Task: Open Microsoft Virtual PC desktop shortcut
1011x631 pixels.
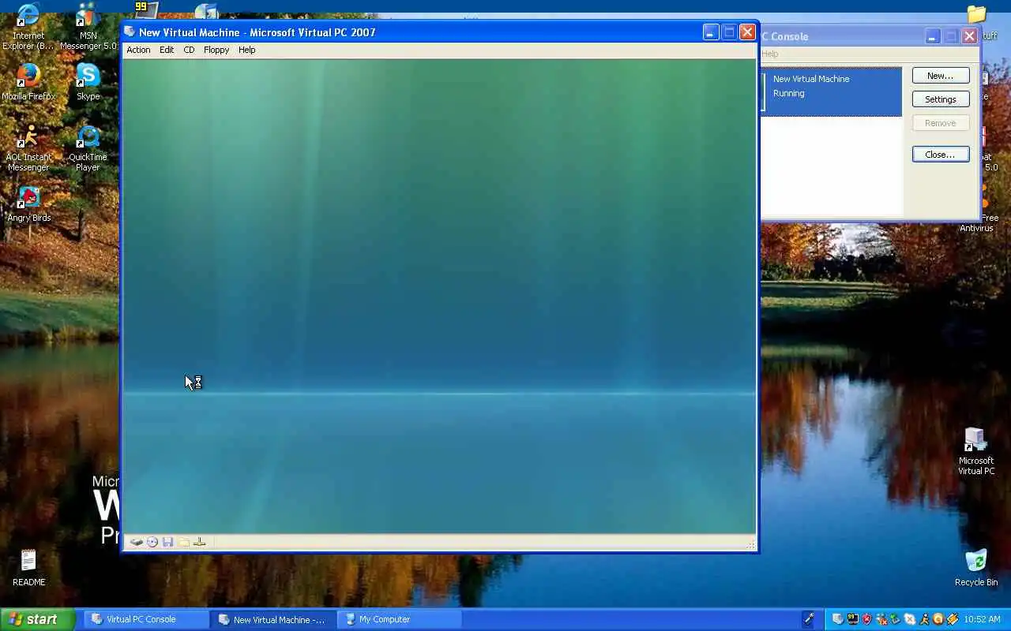Action: pyautogui.click(x=976, y=451)
